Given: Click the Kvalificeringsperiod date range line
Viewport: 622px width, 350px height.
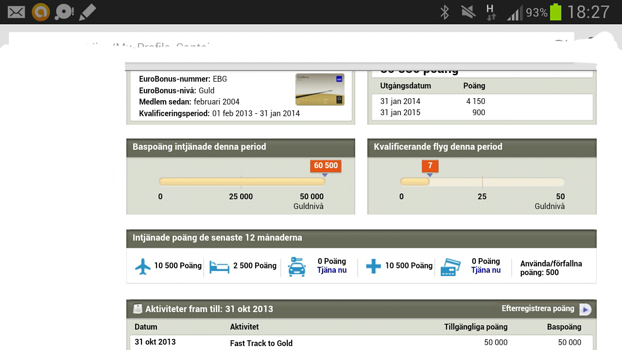Looking at the screenshot, I should 219,114.
